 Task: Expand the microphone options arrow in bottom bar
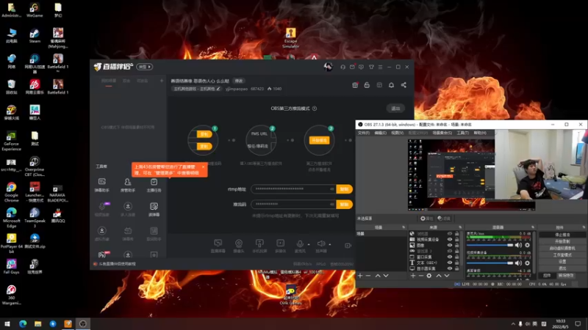(309, 244)
